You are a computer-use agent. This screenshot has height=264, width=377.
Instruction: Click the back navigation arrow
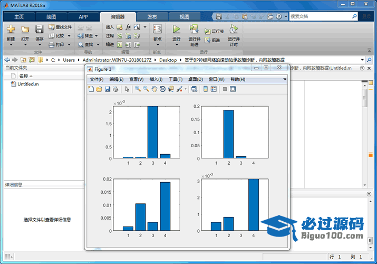[7, 60]
